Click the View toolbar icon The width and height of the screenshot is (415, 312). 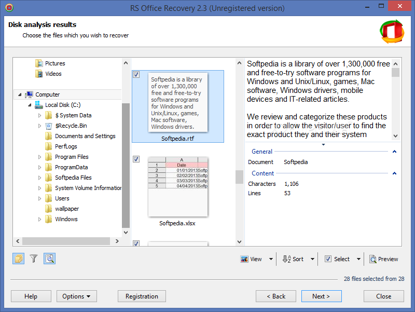(244, 259)
